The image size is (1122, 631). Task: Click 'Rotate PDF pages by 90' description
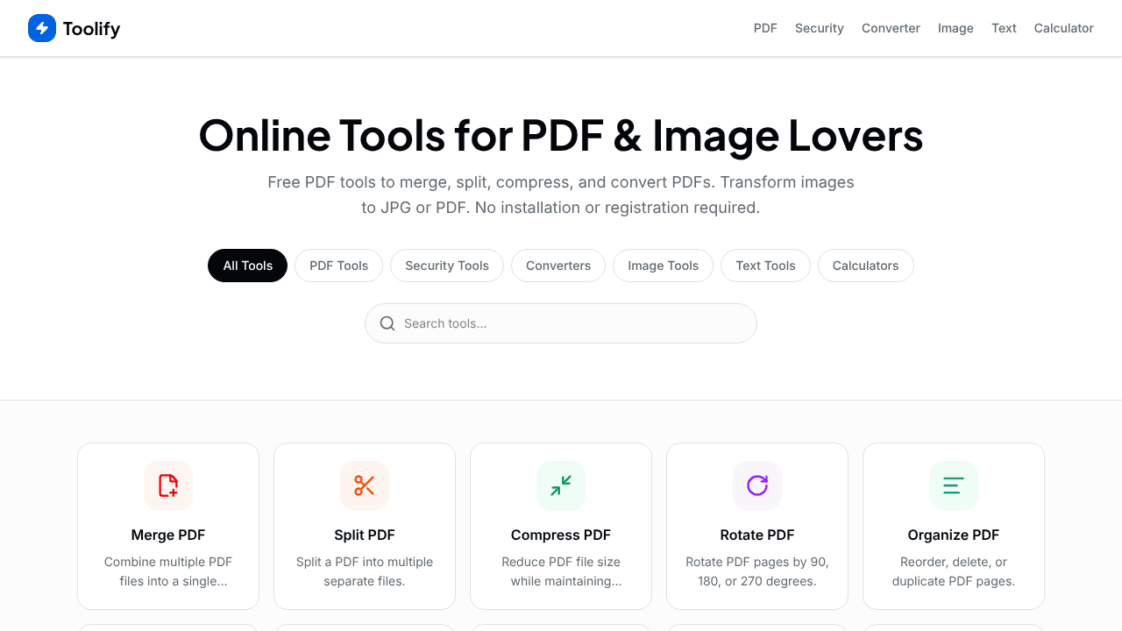757,571
